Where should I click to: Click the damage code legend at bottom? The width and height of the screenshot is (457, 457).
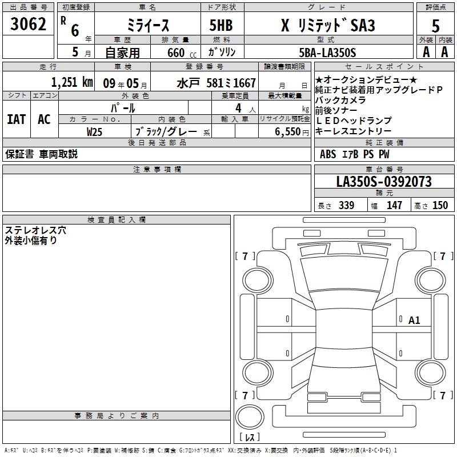tap(201, 451)
